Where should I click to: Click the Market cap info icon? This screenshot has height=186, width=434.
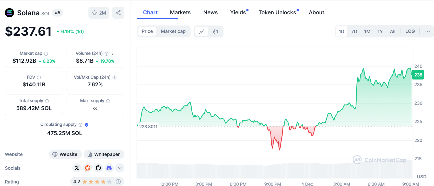(x=46, y=54)
